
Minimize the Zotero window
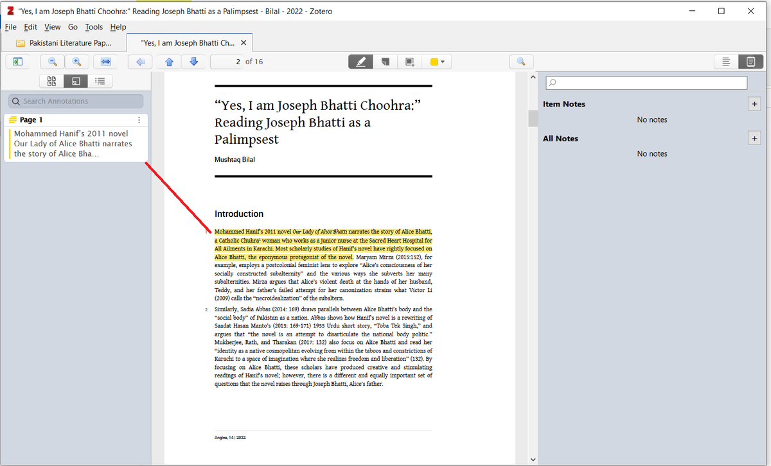(692, 11)
